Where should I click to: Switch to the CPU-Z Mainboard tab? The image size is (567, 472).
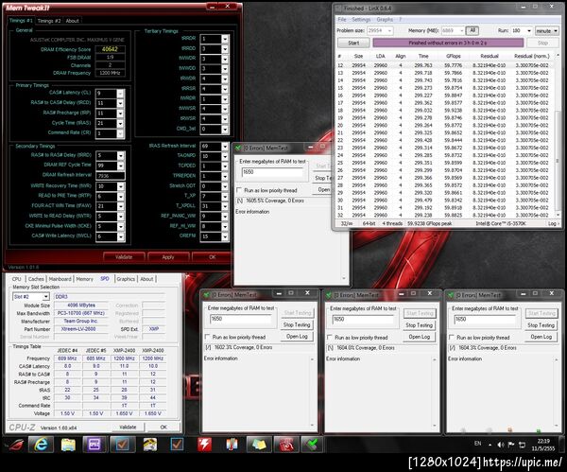[60, 279]
